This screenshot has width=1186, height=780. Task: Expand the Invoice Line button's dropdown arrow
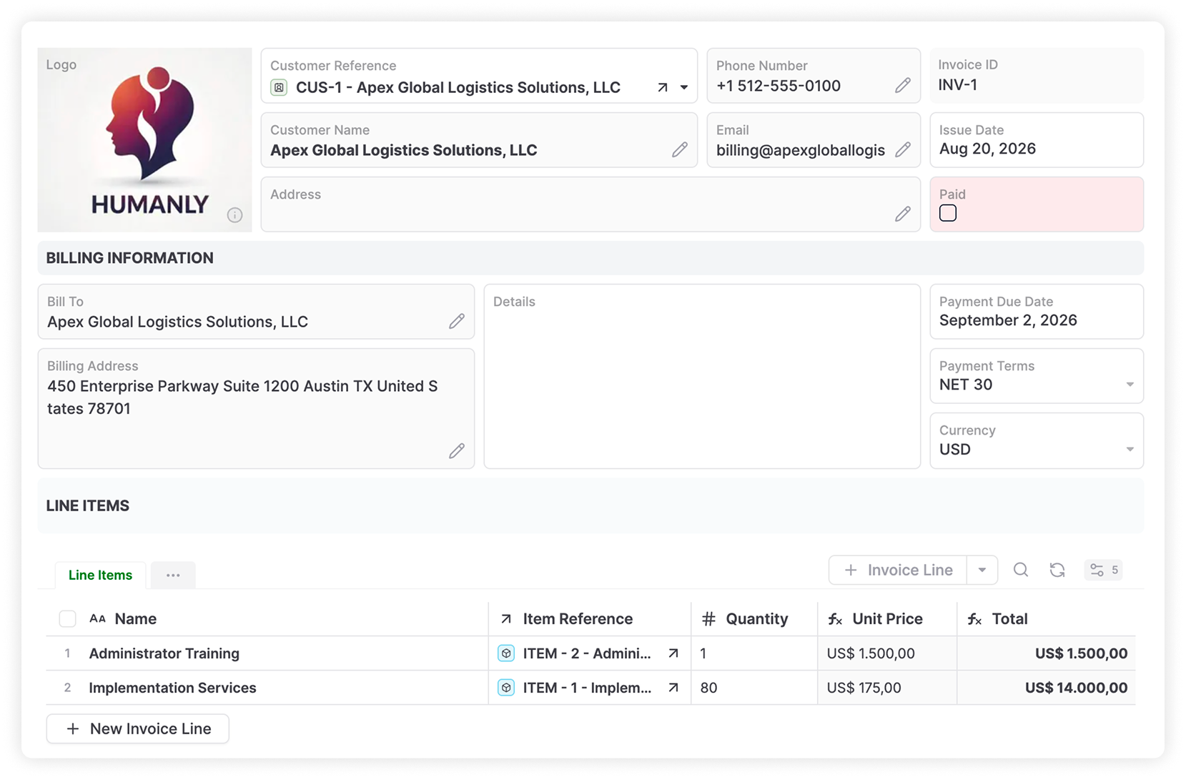coord(982,570)
